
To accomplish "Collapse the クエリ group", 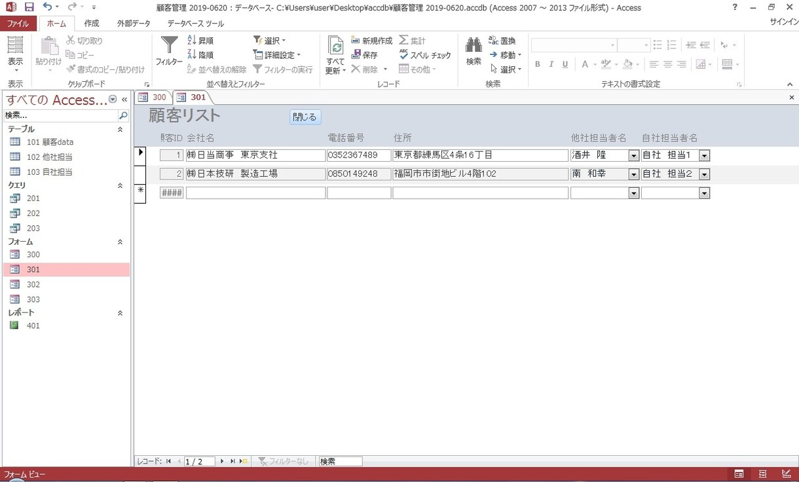I will 120,186.
